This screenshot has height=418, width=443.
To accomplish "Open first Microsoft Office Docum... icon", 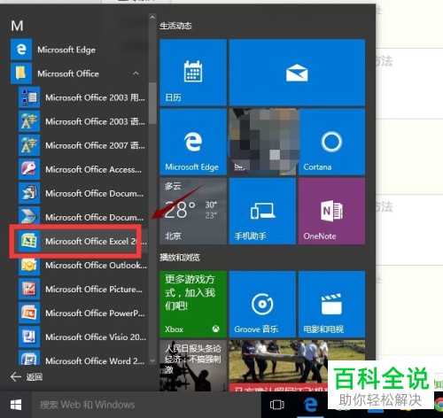I will pos(29,193).
